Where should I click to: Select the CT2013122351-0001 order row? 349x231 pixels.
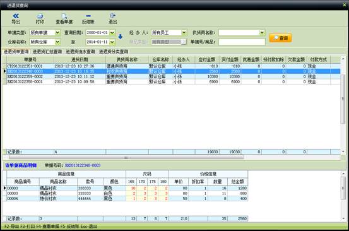tap(172, 66)
